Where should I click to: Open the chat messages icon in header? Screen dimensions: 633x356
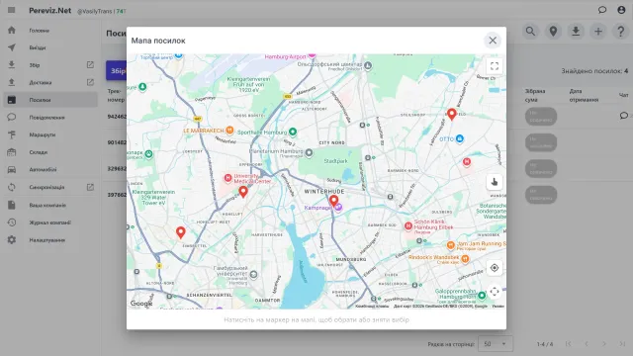click(602, 10)
